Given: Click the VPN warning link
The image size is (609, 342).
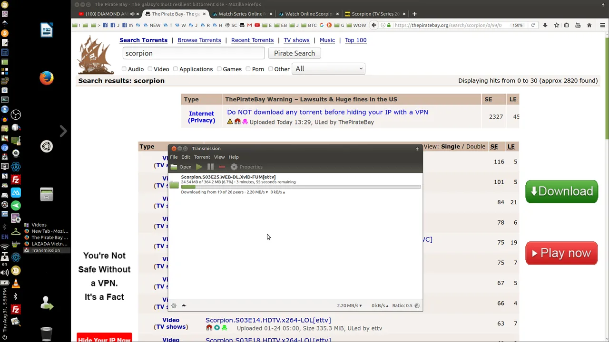Looking at the screenshot, I should (327, 112).
